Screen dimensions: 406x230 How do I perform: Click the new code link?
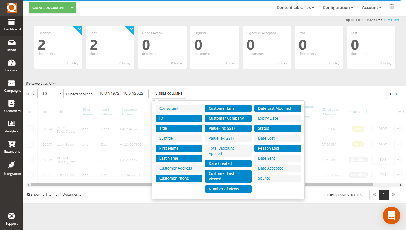[391, 19]
